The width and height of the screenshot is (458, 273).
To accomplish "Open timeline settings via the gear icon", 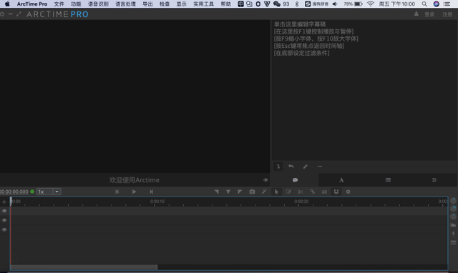I will tap(349, 192).
